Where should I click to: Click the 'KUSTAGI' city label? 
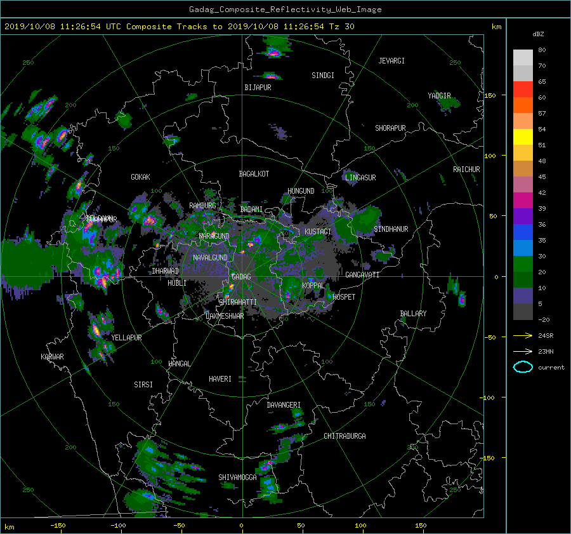click(318, 232)
